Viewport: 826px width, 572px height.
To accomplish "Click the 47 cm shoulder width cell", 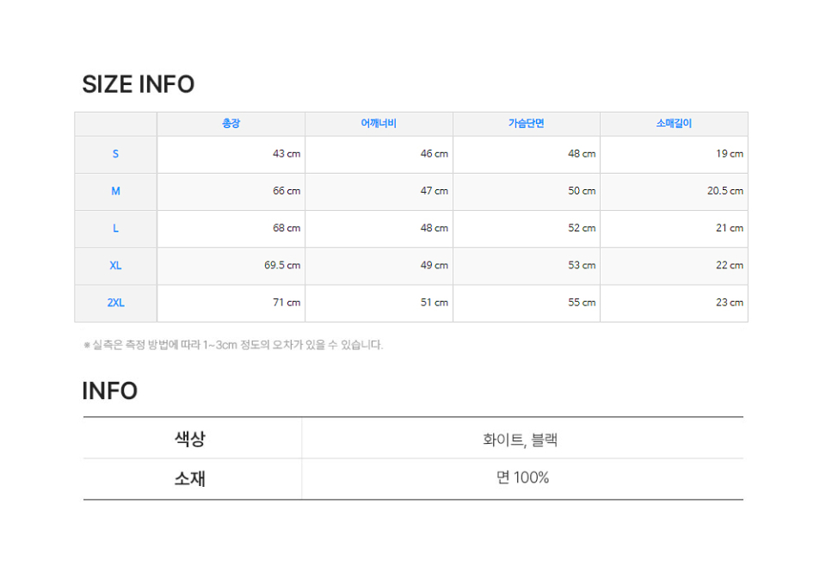I will click(x=434, y=191).
